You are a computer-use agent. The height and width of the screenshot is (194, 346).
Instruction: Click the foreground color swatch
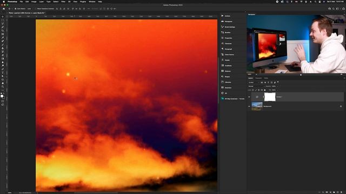click(2, 96)
